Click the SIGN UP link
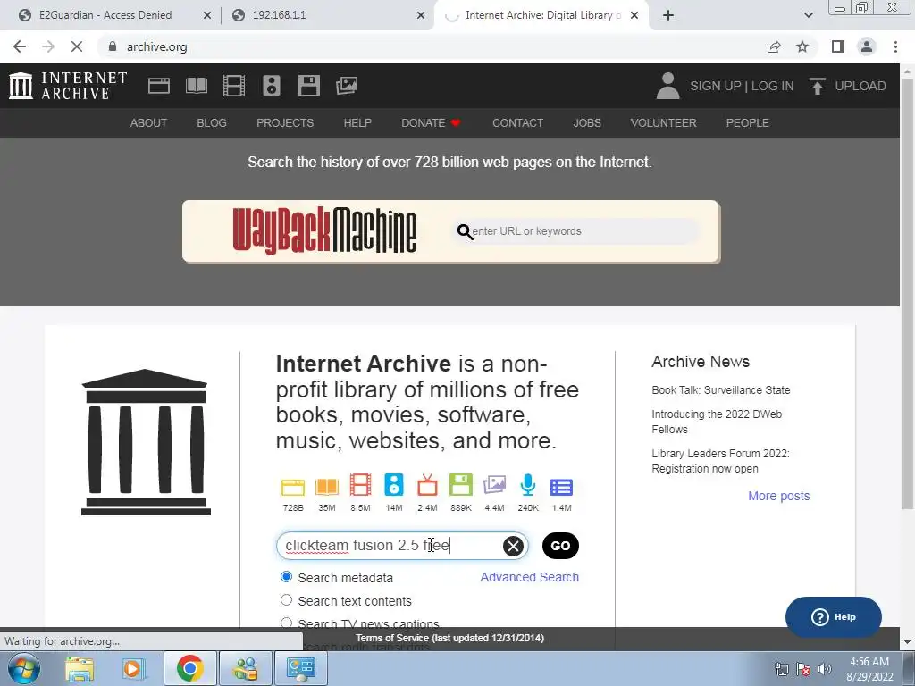 (x=715, y=86)
